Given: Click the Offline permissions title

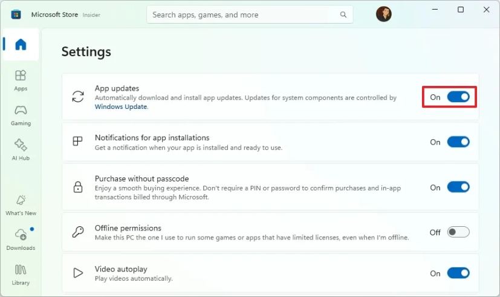Looking at the screenshot, I should click(x=128, y=228).
